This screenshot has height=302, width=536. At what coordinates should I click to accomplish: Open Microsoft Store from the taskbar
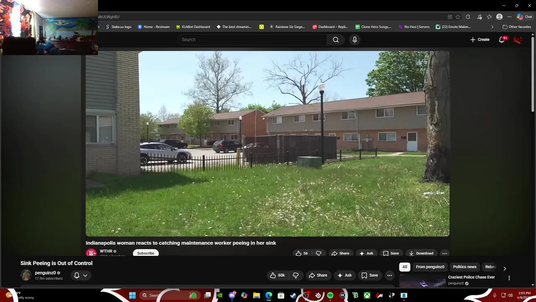(281, 295)
